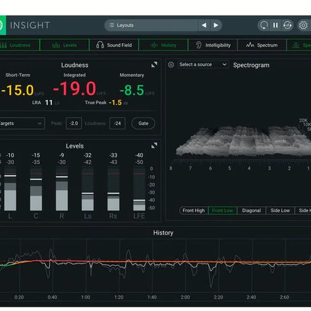Click the Momentary value -8.5
Viewport: 311px width, 311px height.
132,90
